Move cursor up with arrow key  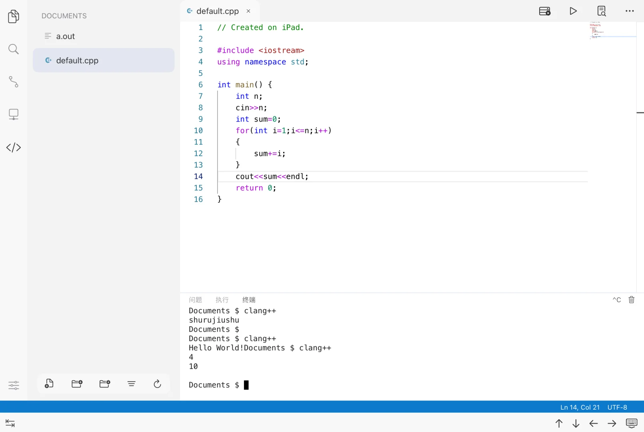tap(559, 423)
